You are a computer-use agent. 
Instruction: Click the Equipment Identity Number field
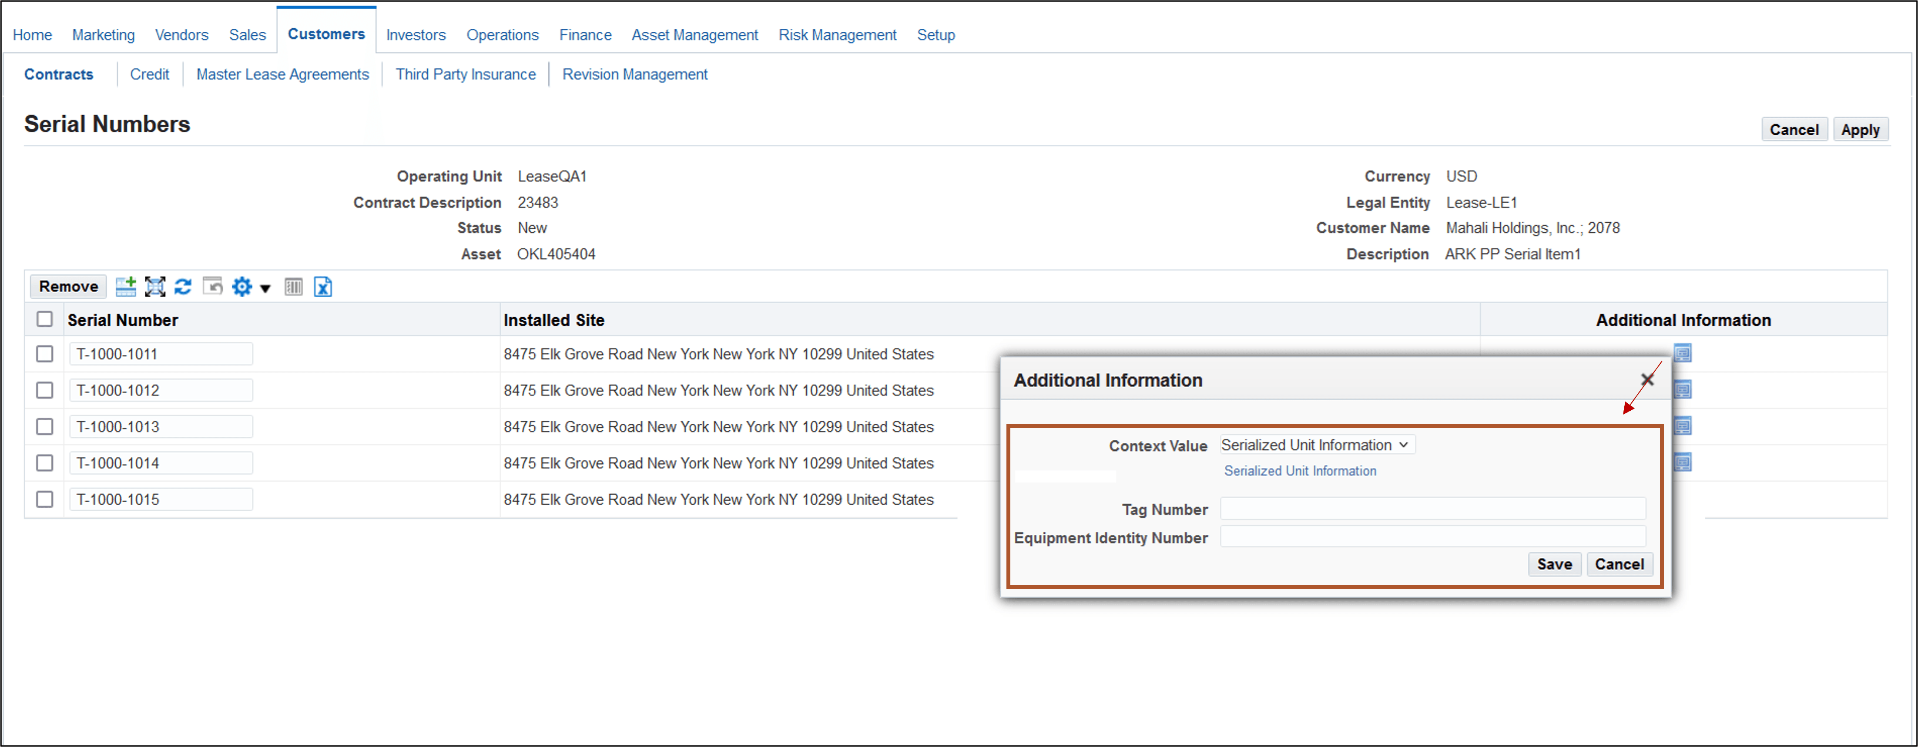[x=1432, y=537]
